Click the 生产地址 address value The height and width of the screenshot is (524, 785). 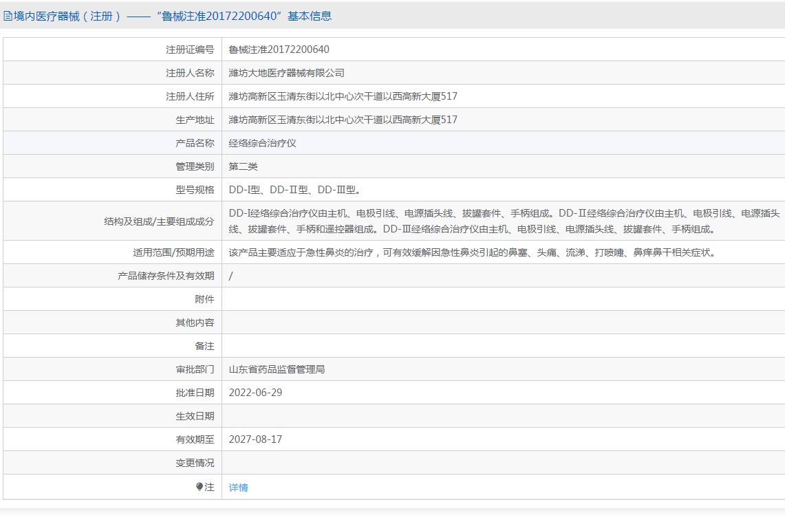(343, 120)
